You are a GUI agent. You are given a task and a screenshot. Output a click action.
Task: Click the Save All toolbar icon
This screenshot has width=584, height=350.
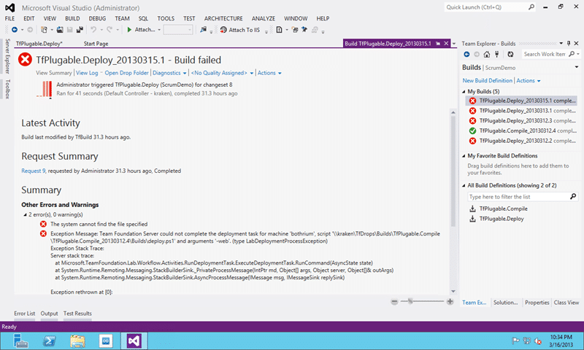point(80,30)
